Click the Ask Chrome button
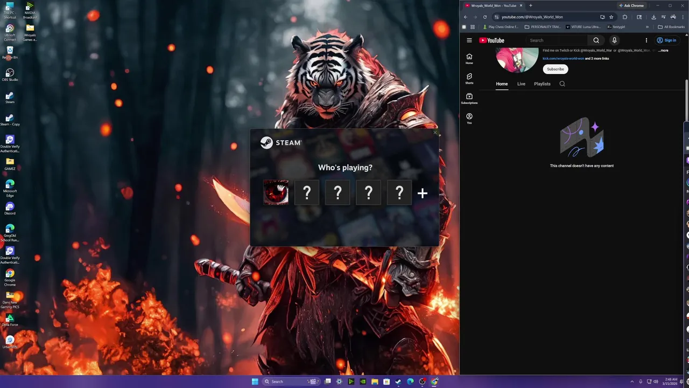Image resolution: width=689 pixels, height=388 pixels. (x=631, y=5)
